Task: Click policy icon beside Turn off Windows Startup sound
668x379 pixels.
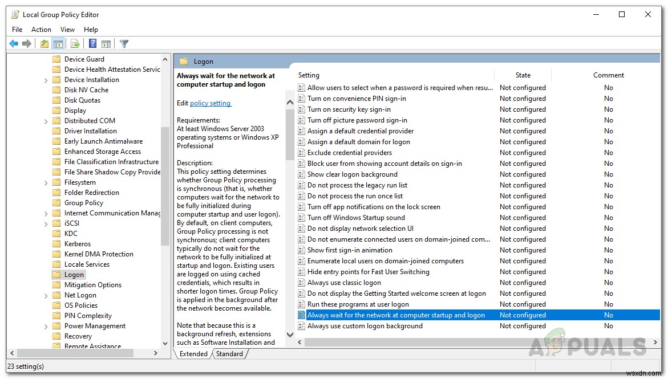Action: (302, 218)
